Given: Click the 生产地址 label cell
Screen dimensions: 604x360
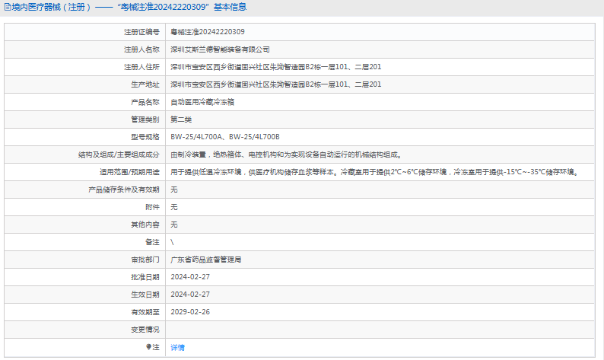Looking at the screenshot, I should point(84,84).
